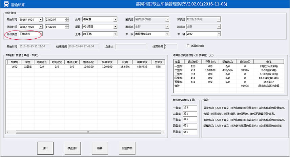Click the 有效车次 column header
Viewport: 290px width, 157px height.
pos(142,62)
